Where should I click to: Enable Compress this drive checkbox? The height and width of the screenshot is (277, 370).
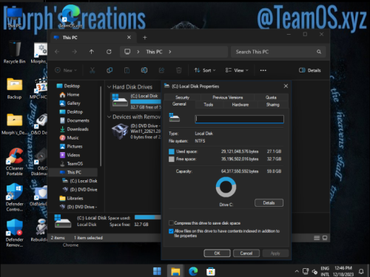(171, 223)
